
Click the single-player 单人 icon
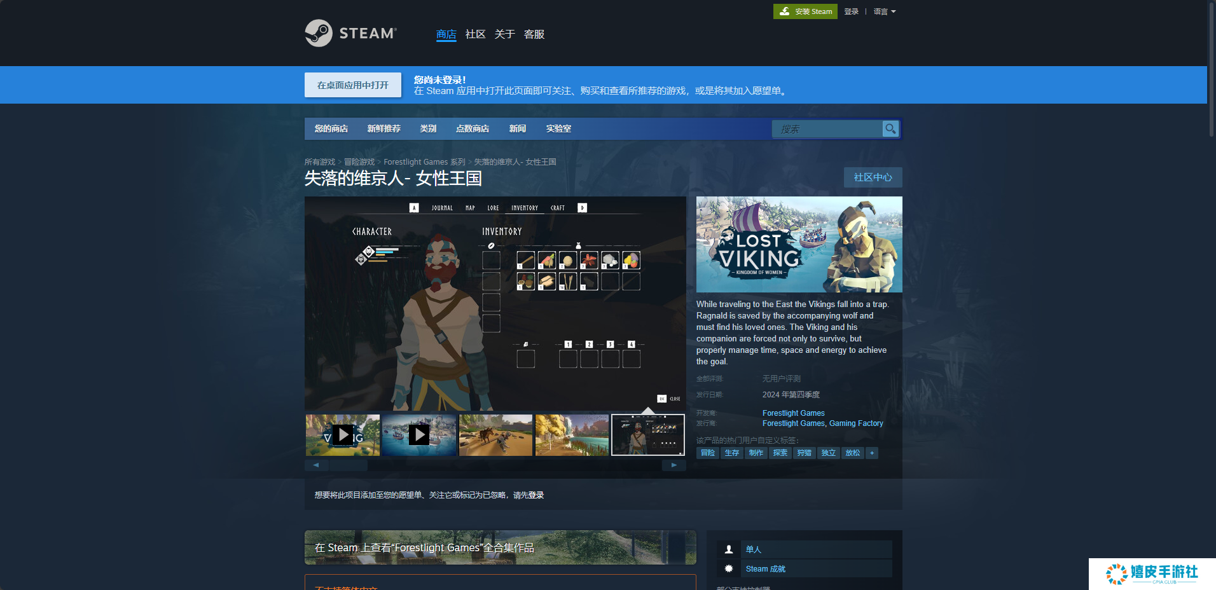pos(729,549)
